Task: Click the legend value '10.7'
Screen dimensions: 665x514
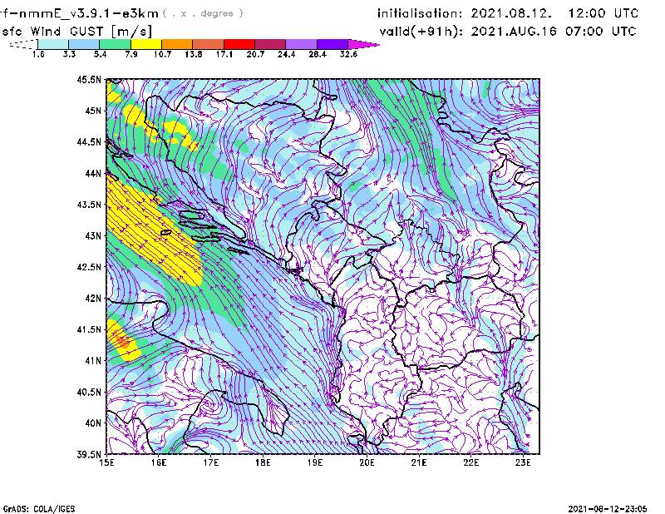Action: [162, 54]
